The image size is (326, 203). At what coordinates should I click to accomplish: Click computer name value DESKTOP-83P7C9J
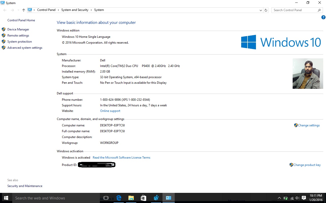pos(112,125)
